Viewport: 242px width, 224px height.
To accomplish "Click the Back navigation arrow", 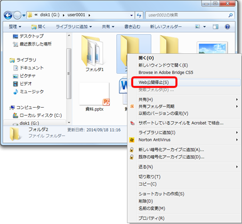I will click(x=8, y=15).
